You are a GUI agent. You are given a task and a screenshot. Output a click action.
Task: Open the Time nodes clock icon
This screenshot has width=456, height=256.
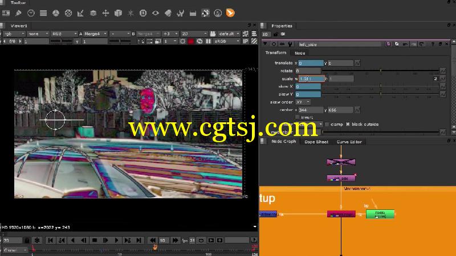point(31,13)
